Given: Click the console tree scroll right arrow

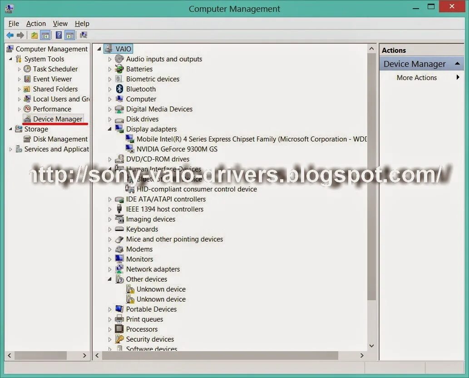Looking at the screenshot, I should (84, 356).
